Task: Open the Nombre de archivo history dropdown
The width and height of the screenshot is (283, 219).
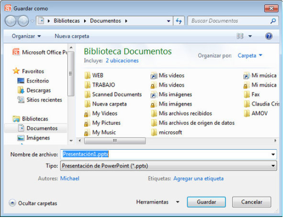Action: (273, 154)
